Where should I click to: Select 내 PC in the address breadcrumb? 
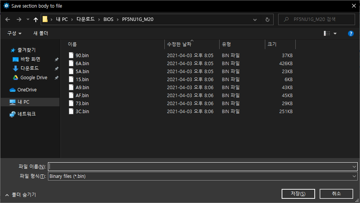[62, 19]
